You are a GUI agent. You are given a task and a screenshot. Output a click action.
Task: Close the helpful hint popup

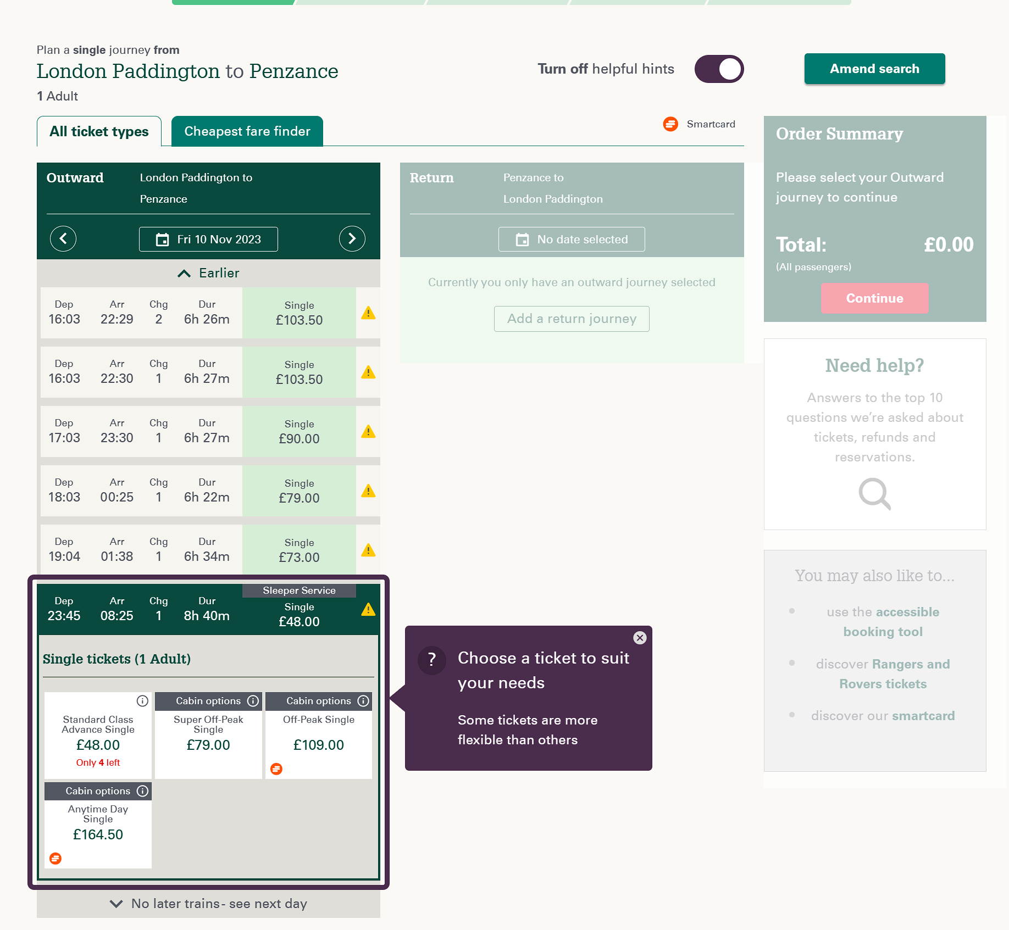click(640, 638)
